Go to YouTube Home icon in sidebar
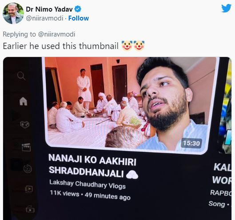The width and height of the screenshot is (235, 220). tap(24, 101)
